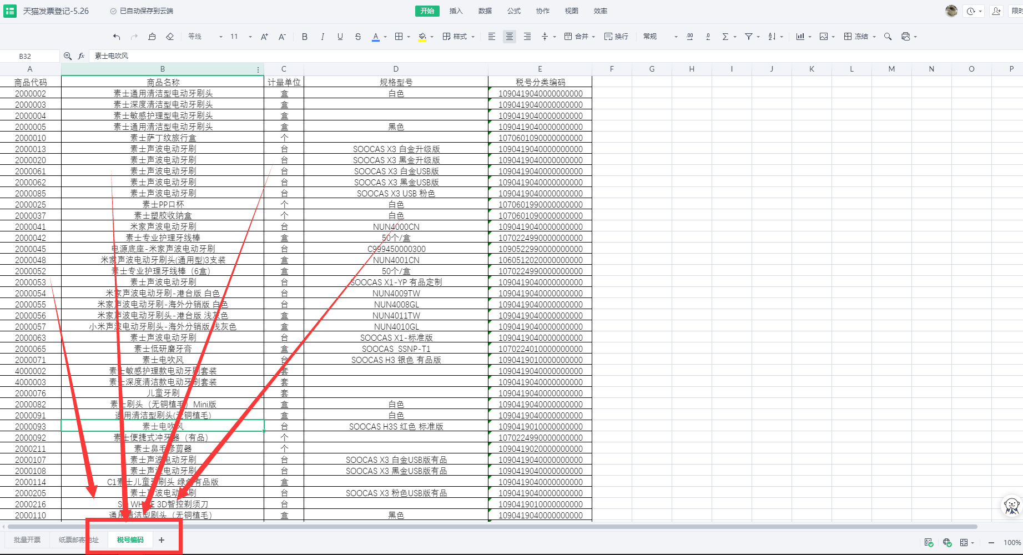Zoom out with the minus button
Image resolution: width=1023 pixels, height=555 pixels.
click(x=991, y=543)
